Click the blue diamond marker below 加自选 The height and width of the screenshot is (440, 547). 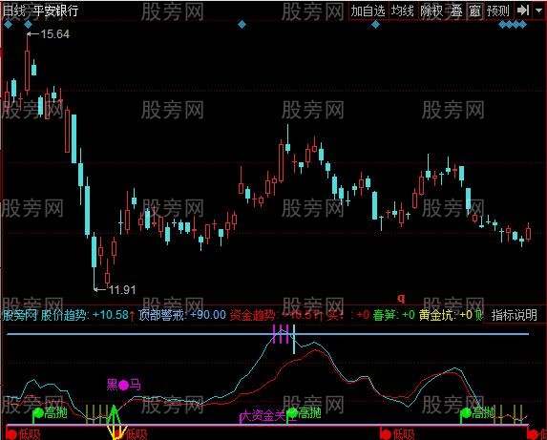point(375,25)
